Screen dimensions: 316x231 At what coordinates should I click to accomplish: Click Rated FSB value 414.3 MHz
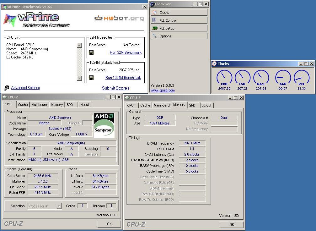[x=43, y=192]
